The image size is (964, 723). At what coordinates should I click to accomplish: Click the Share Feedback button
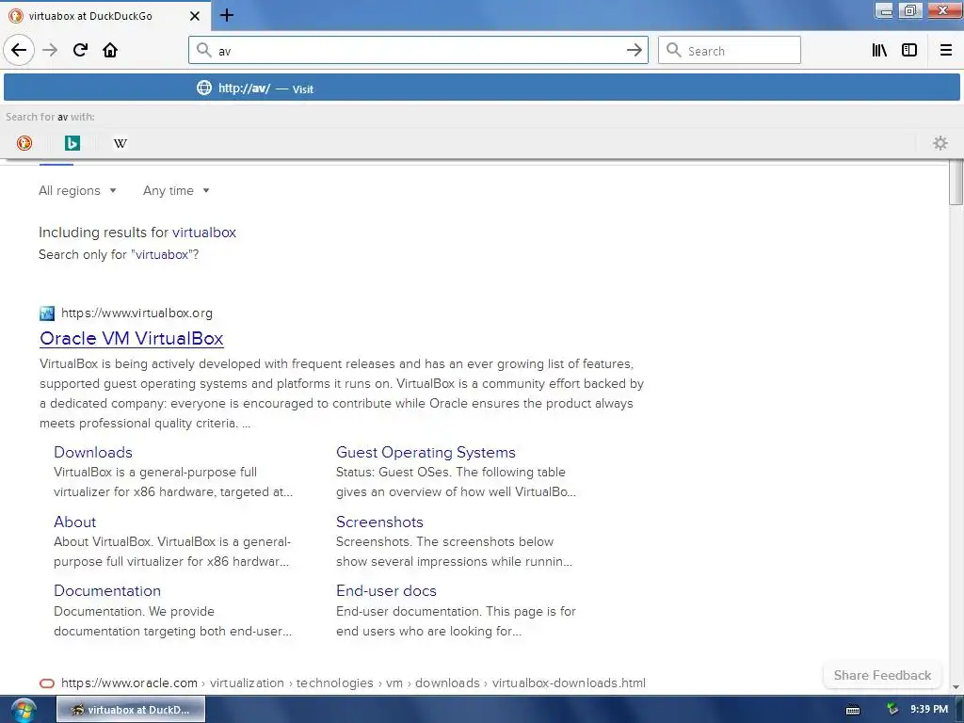(x=882, y=675)
